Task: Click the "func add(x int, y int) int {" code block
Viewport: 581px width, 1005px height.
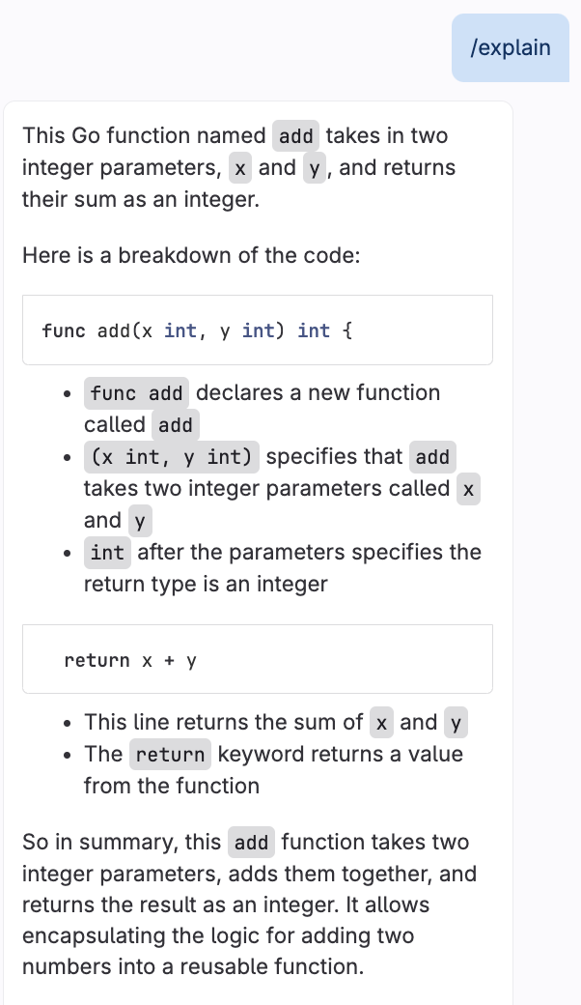Action: (x=258, y=330)
